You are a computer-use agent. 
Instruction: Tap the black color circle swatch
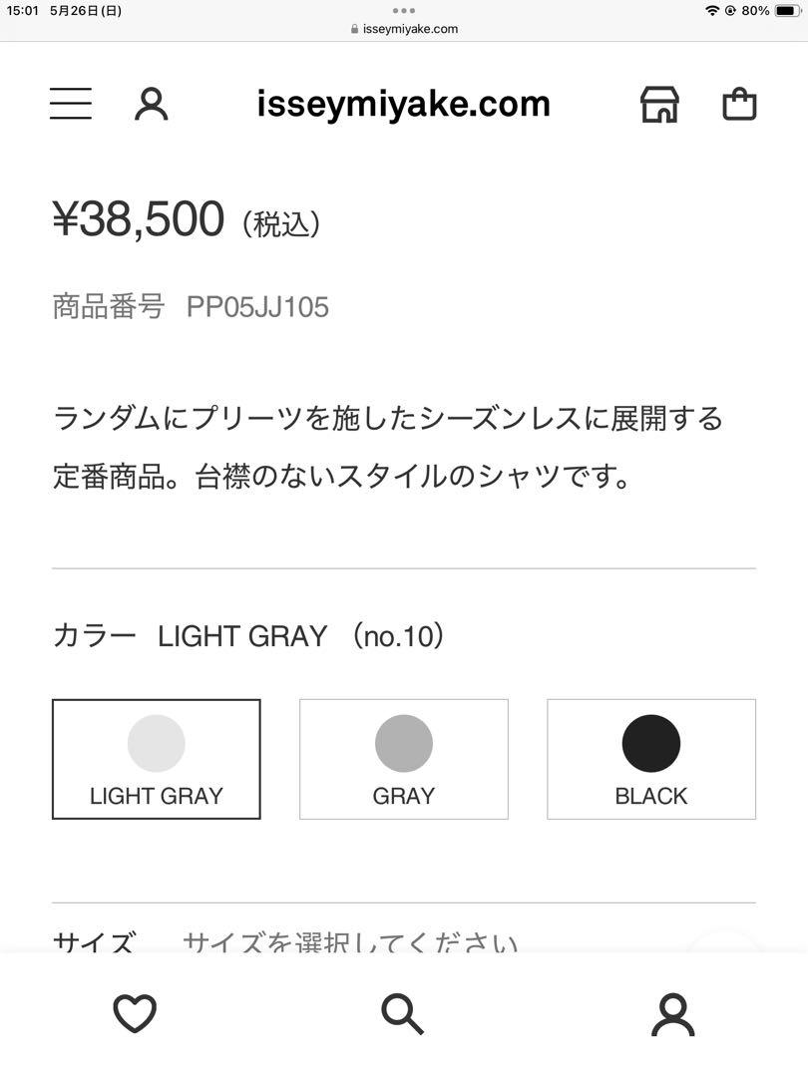(651, 743)
